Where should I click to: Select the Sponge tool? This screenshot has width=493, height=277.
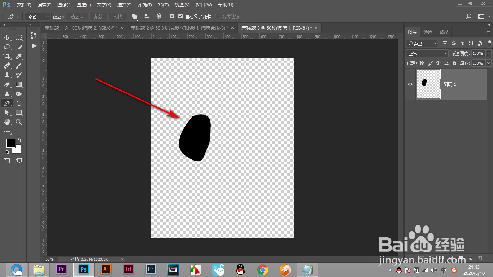coord(19,94)
